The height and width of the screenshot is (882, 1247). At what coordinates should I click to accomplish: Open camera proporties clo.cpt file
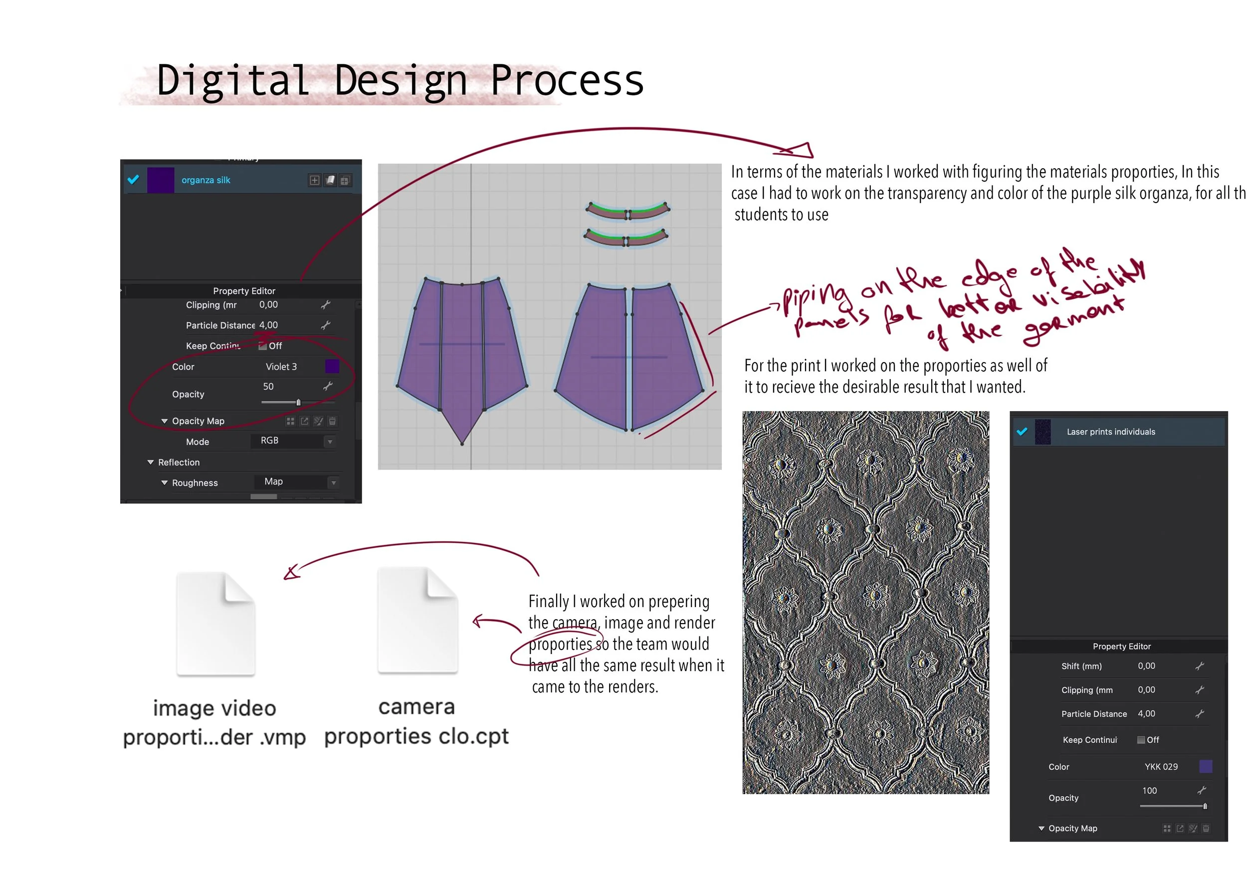417,621
